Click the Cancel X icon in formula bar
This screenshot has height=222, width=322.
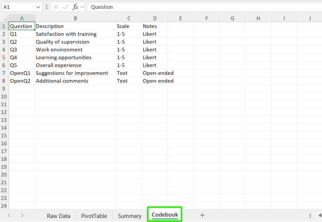56,7
